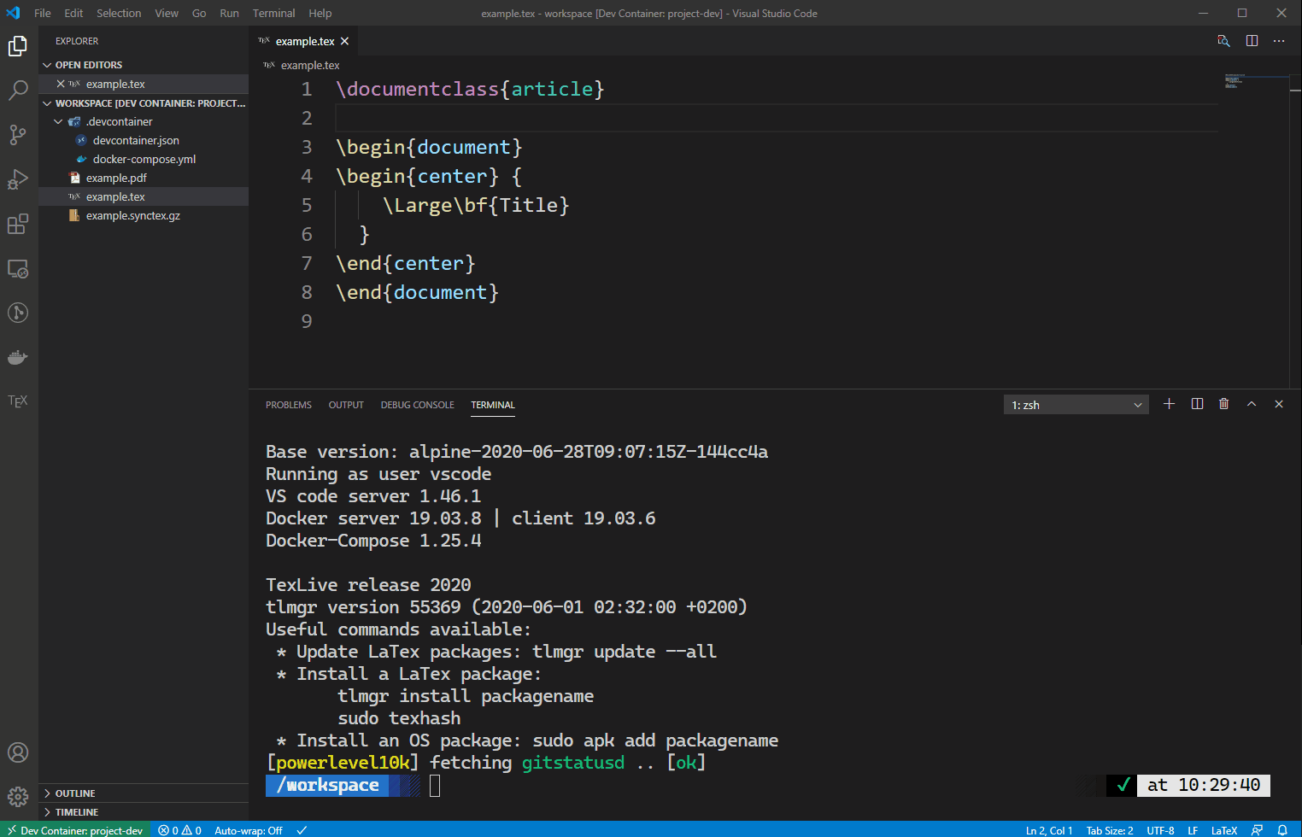
Task: Switch to the Problems panel tab
Action: click(x=289, y=405)
